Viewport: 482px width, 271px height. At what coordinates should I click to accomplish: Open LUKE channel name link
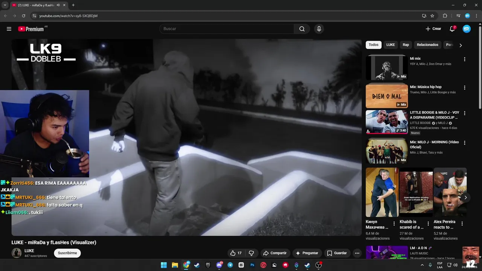(29, 251)
